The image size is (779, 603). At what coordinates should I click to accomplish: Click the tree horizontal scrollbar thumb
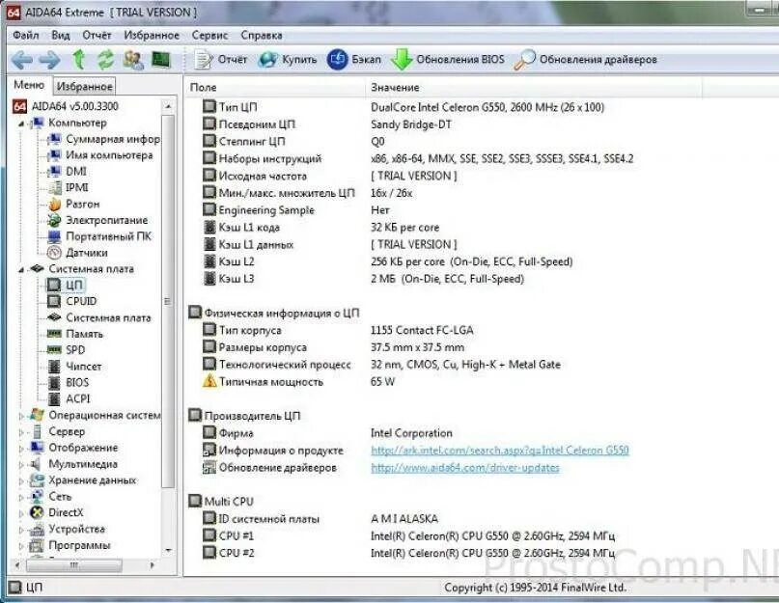click(x=73, y=565)
